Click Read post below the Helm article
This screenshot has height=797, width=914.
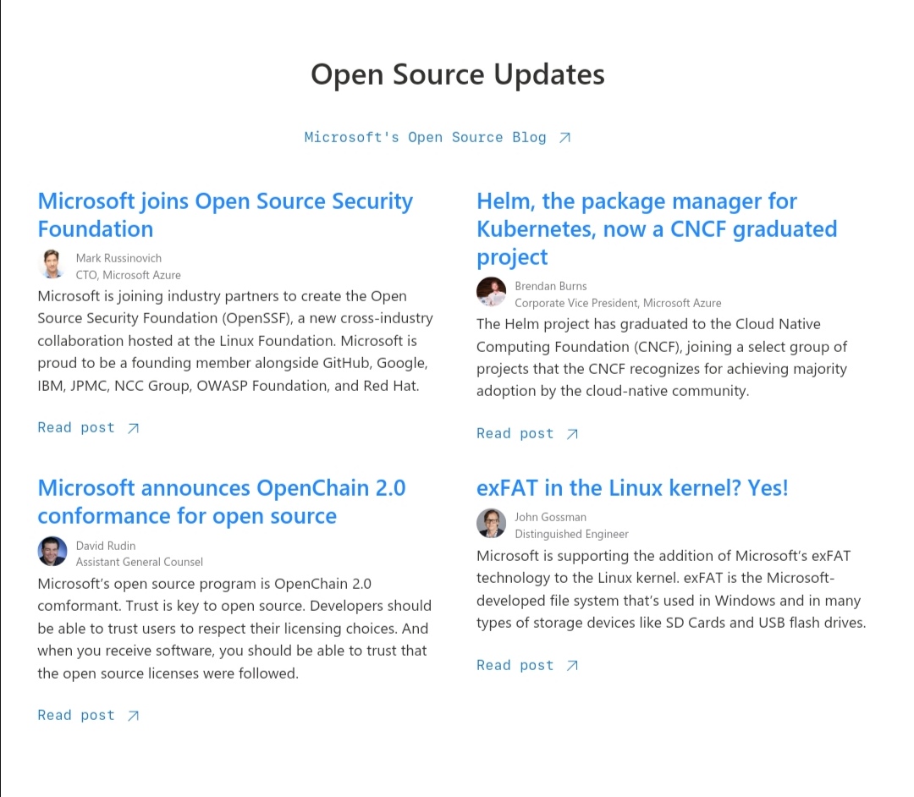click(515, 433)
